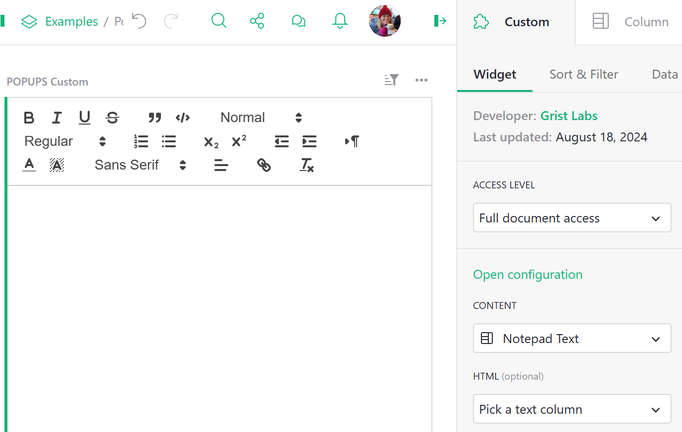
Task: Open the Grist Labs developer link
Action: 569,116
